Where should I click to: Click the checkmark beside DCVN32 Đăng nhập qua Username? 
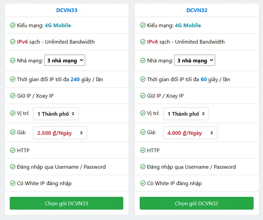[143, 167]
